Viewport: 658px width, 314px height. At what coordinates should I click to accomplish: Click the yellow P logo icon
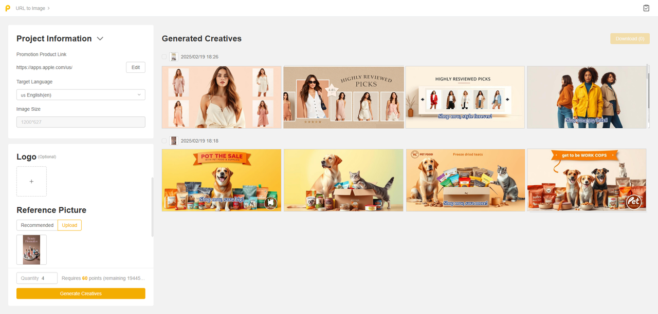8,8
